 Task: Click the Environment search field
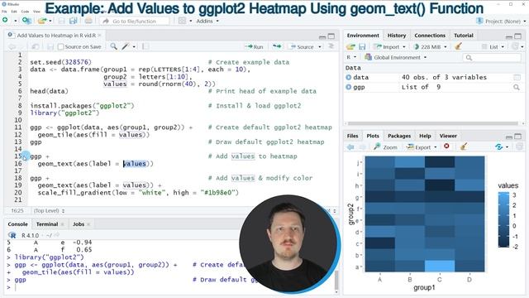pos(492,57)
